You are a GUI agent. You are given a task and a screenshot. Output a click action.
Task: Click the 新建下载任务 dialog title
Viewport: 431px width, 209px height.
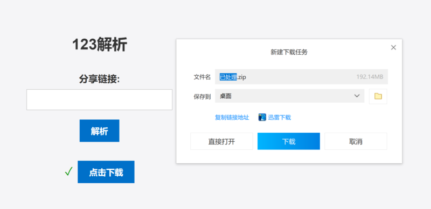pos(289,53)
